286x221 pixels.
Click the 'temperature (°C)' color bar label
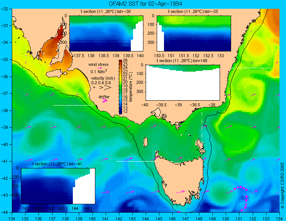[131, 87]
